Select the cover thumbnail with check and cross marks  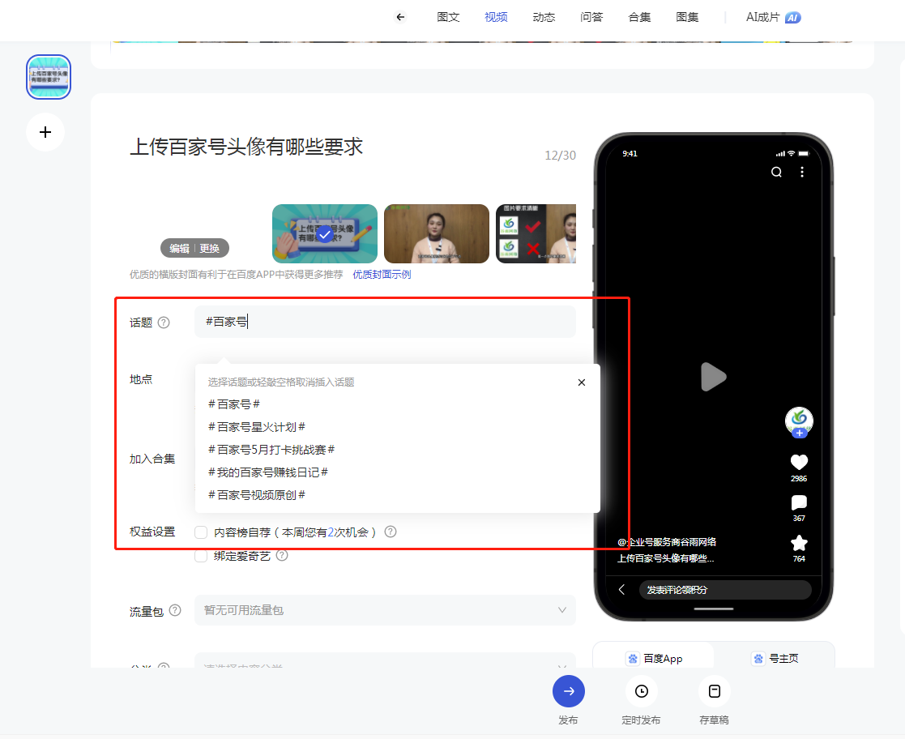536,234
